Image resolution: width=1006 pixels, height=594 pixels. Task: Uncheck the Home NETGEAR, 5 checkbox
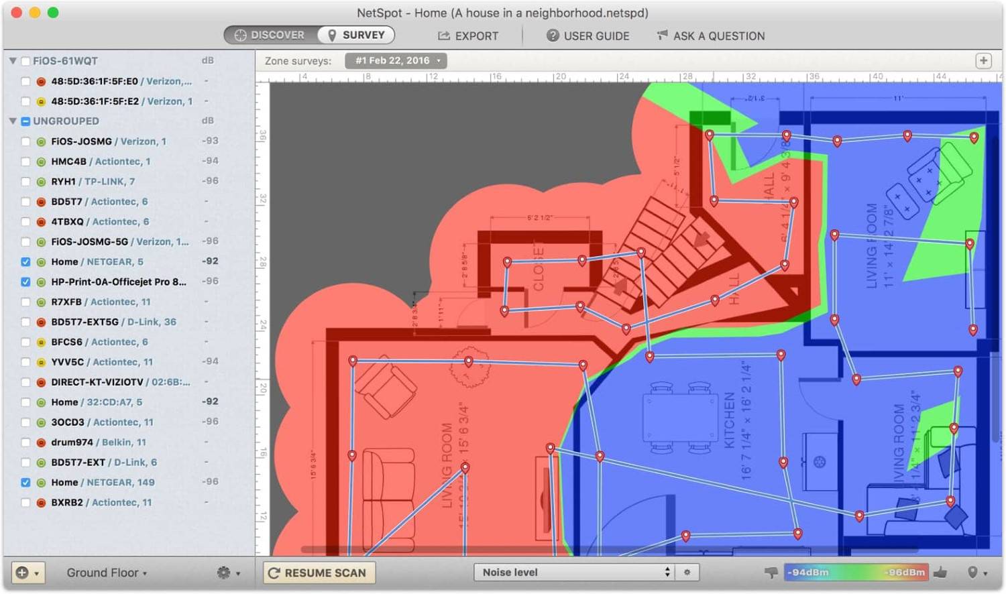[25, 262]
